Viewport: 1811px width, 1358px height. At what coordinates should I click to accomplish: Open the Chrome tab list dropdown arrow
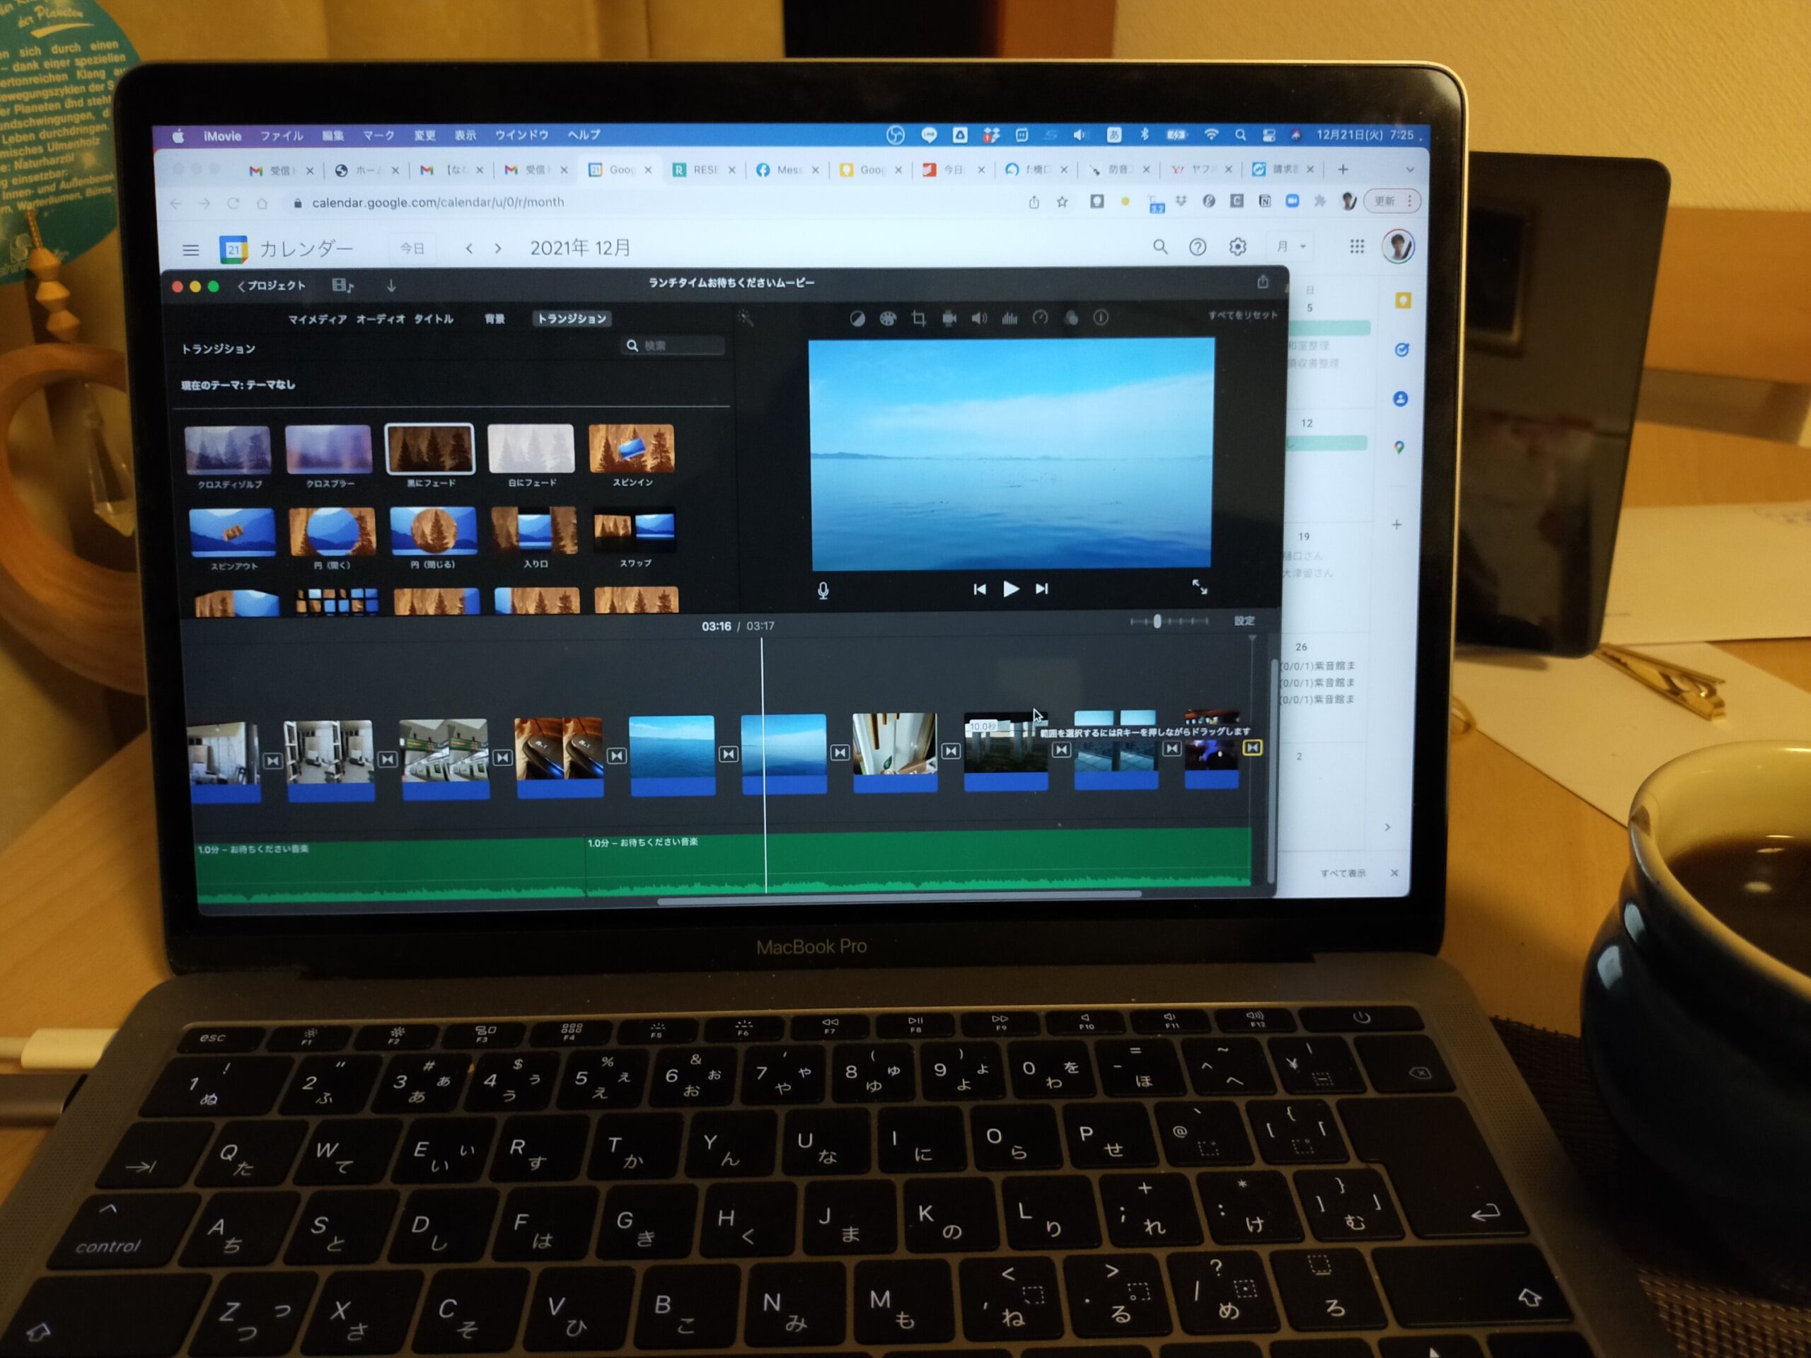(x=1409, y=170)
